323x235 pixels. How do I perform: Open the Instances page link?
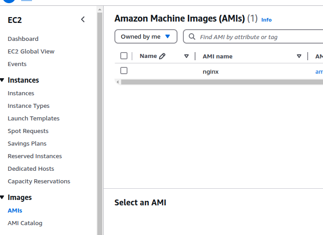(x=21, y=93)
